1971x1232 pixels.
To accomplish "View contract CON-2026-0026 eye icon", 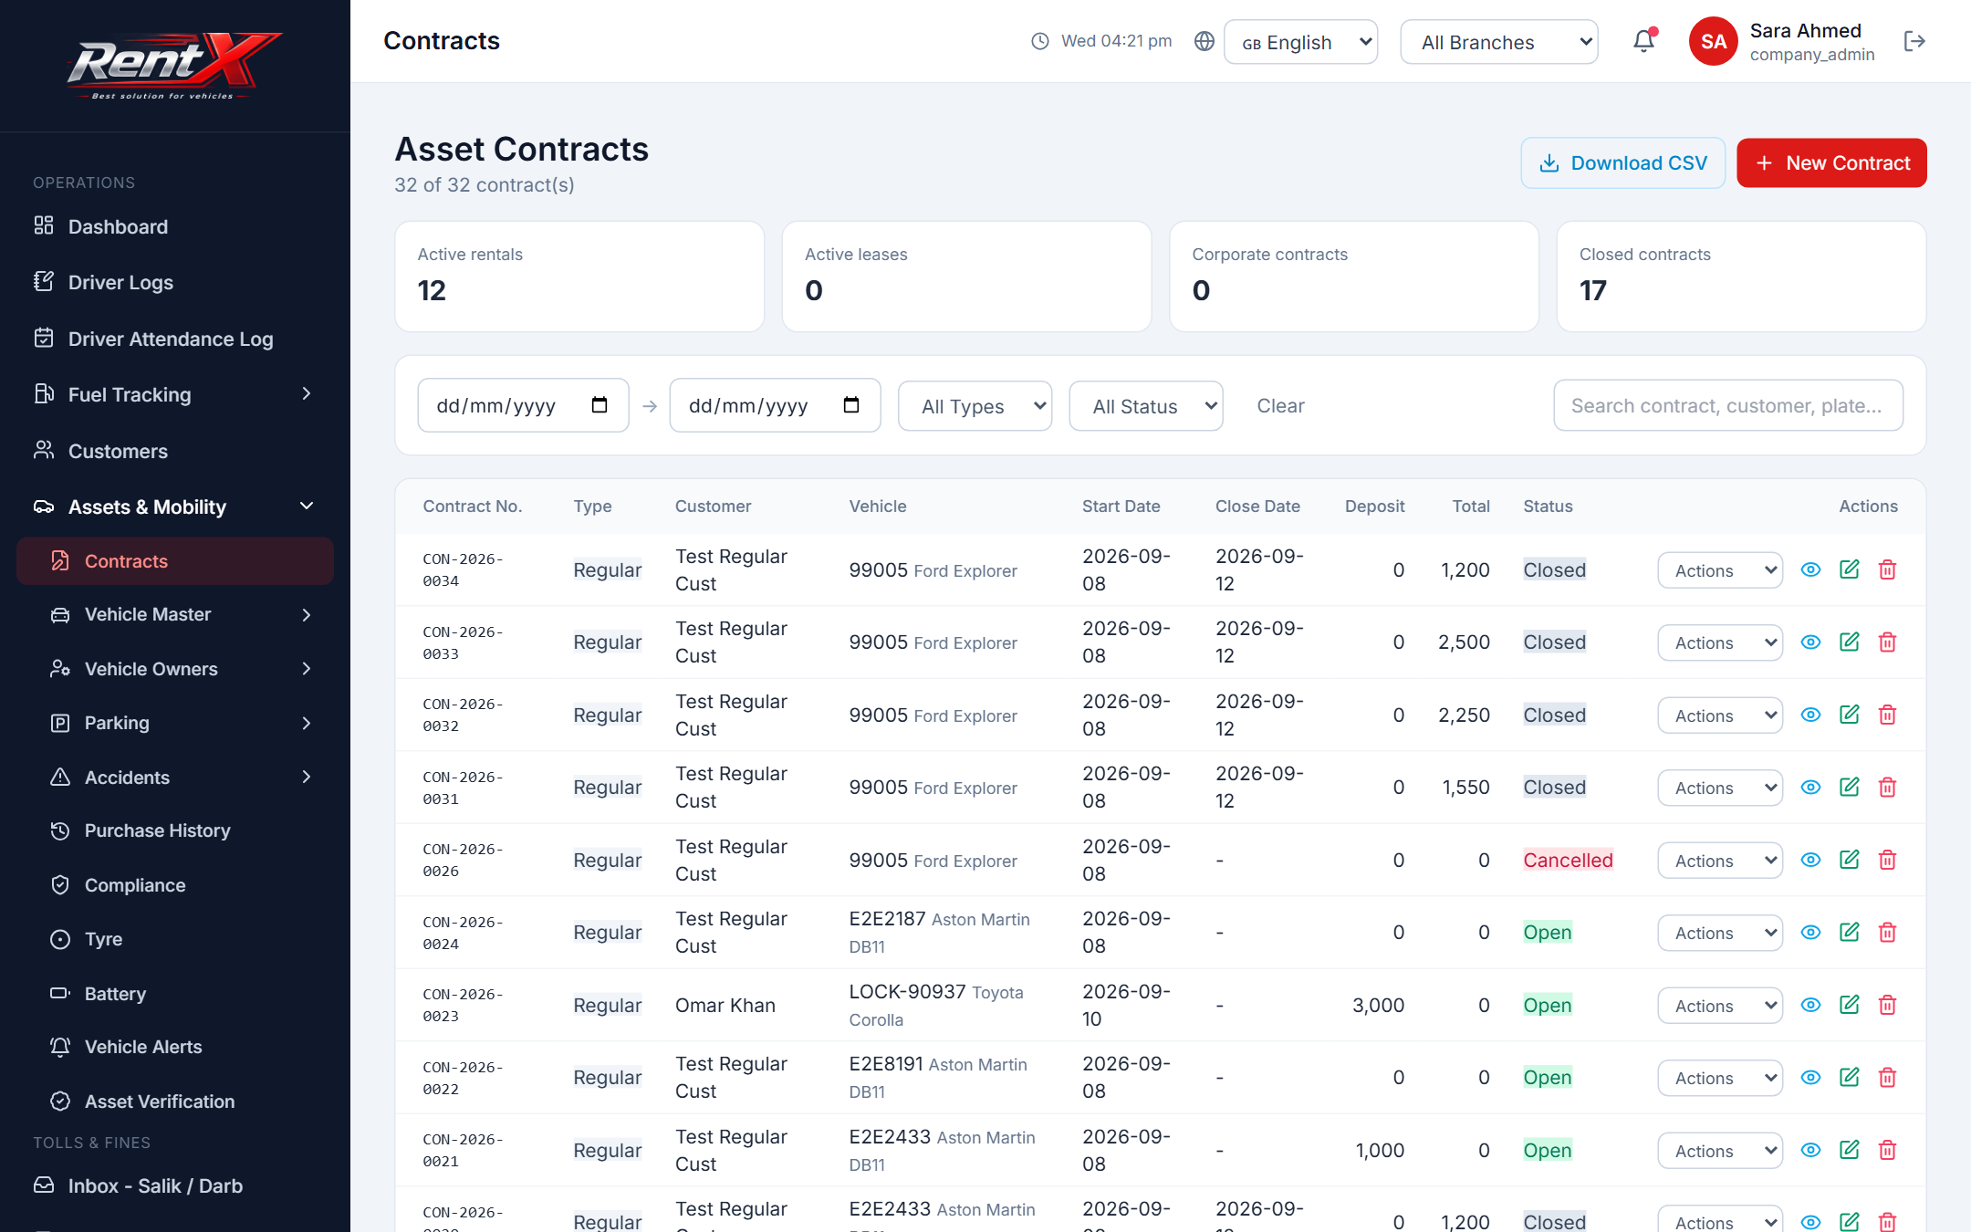I will tap(1810, 860).
